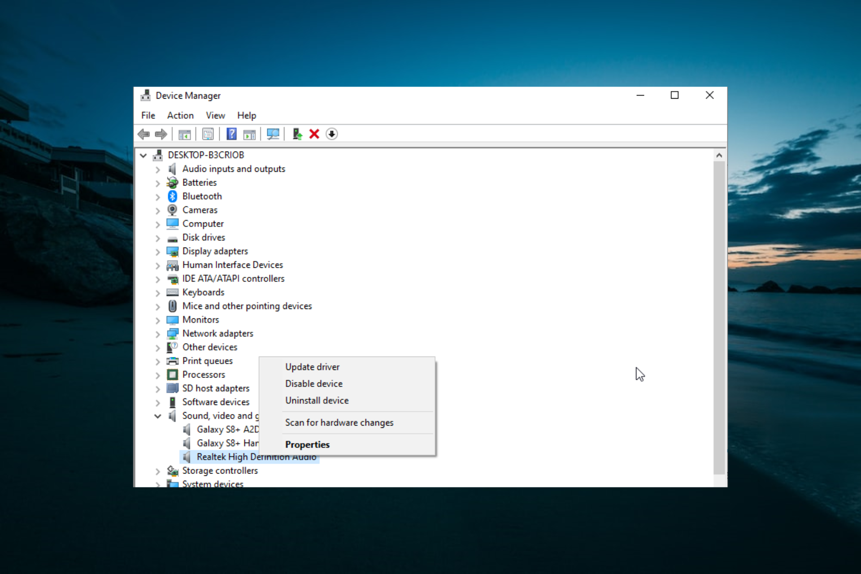Choose Update driver from context menu
Viewport: 861px width, 574px height.
pyautogui.click(x=347, y=367)
